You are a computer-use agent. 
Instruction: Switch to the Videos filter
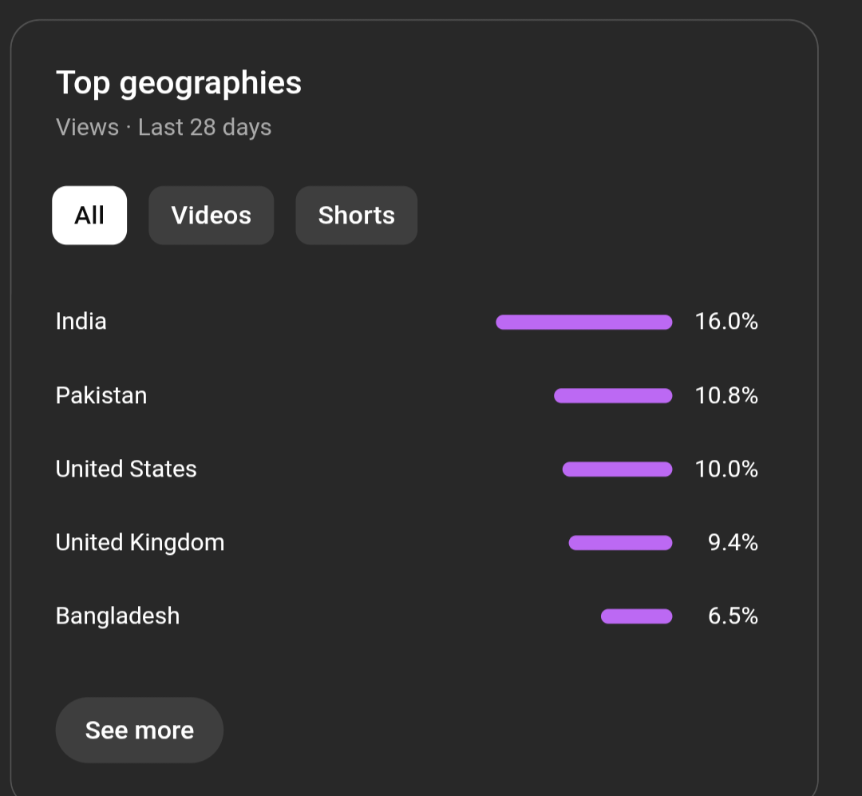(x=212, y=216)
